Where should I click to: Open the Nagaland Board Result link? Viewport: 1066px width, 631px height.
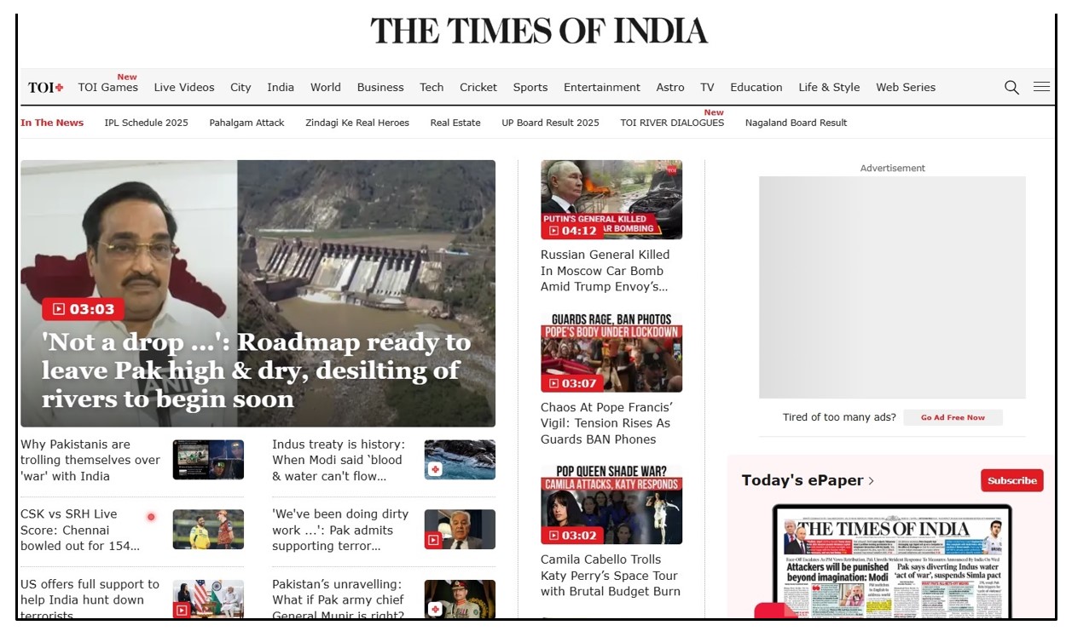tap(795, 123)
